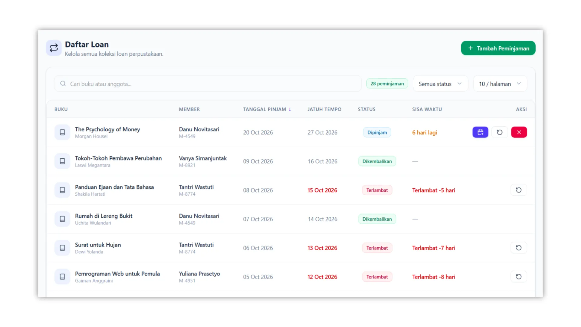Click the extend loan calendar icon for Psychology of Money
Image resolution: width=581 pixels, height=327 pixels.
point(480,132)
